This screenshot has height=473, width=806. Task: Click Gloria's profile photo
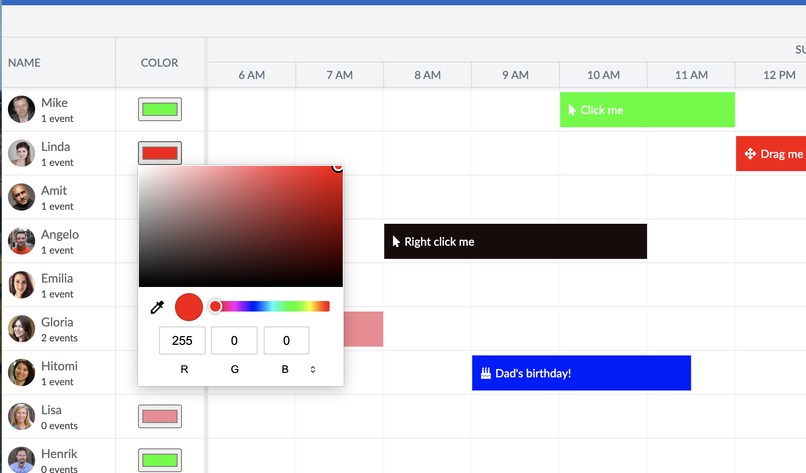(21, 329)
